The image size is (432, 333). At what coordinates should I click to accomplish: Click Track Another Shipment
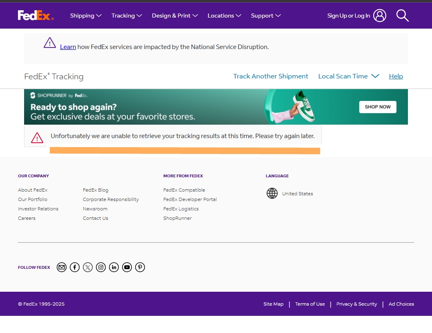271,76
